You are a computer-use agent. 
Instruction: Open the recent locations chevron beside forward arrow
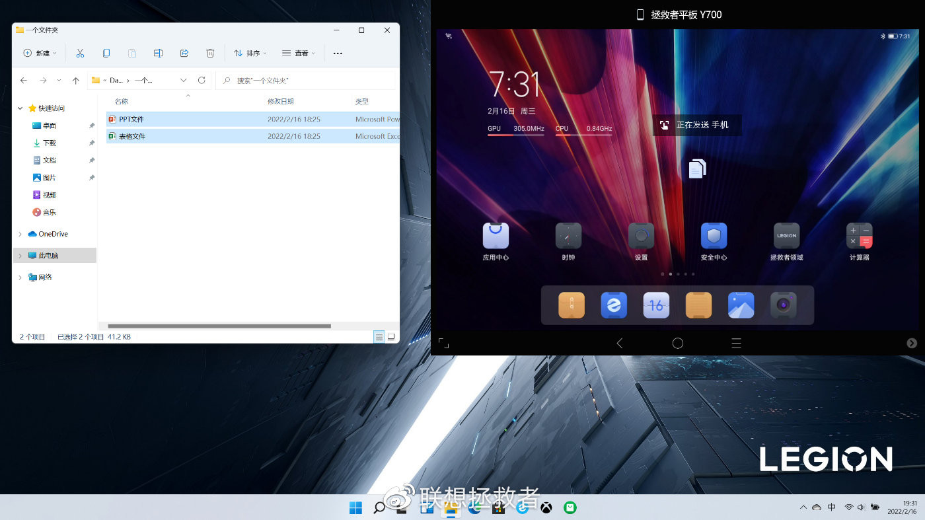59,80
